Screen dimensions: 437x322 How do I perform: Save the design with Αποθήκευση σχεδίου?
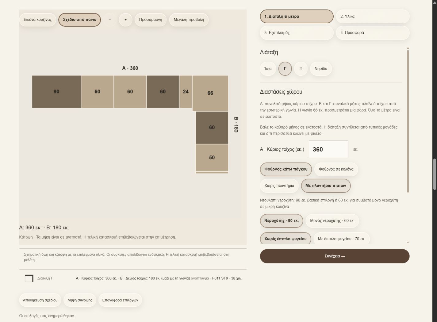[40, 300]
